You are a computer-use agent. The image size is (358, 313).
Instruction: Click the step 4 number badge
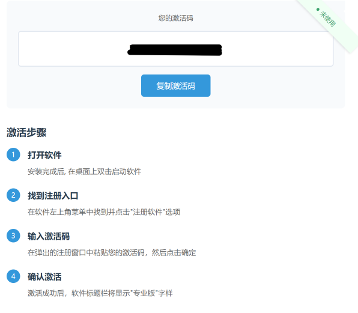(13, 276)
